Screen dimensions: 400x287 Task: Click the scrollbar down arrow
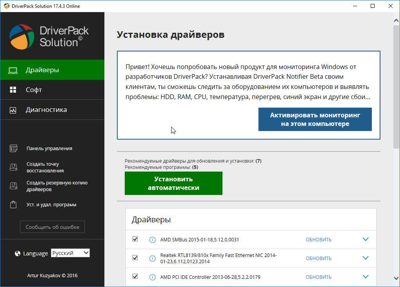click(x=396, y=278)
